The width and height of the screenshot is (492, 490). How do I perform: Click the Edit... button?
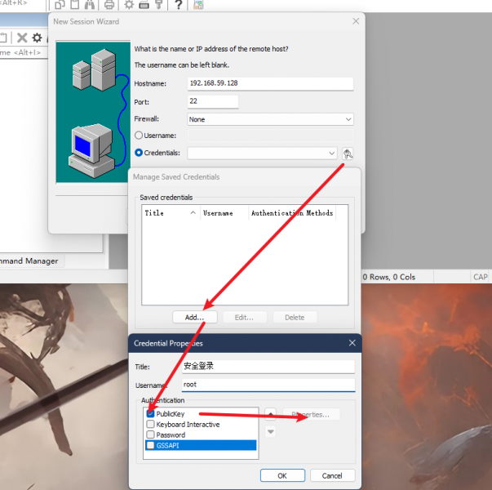pos(245,317)
